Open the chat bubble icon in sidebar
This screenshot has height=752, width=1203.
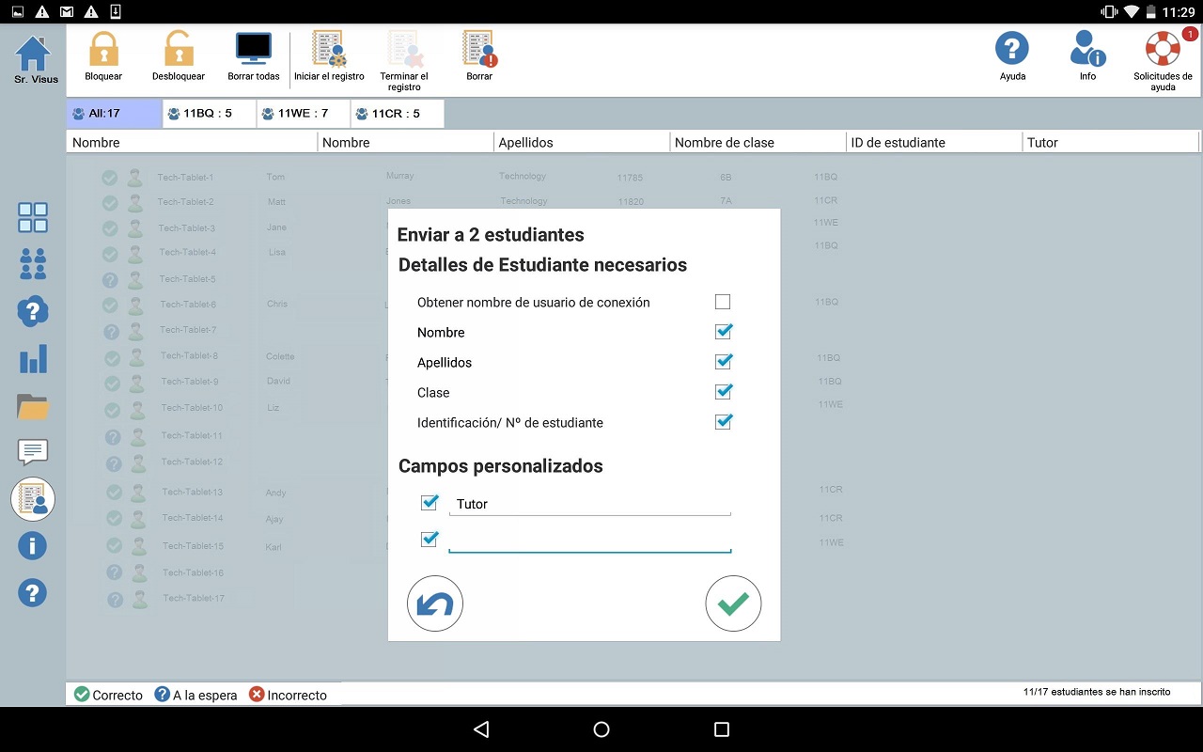(x=33, y=452)
